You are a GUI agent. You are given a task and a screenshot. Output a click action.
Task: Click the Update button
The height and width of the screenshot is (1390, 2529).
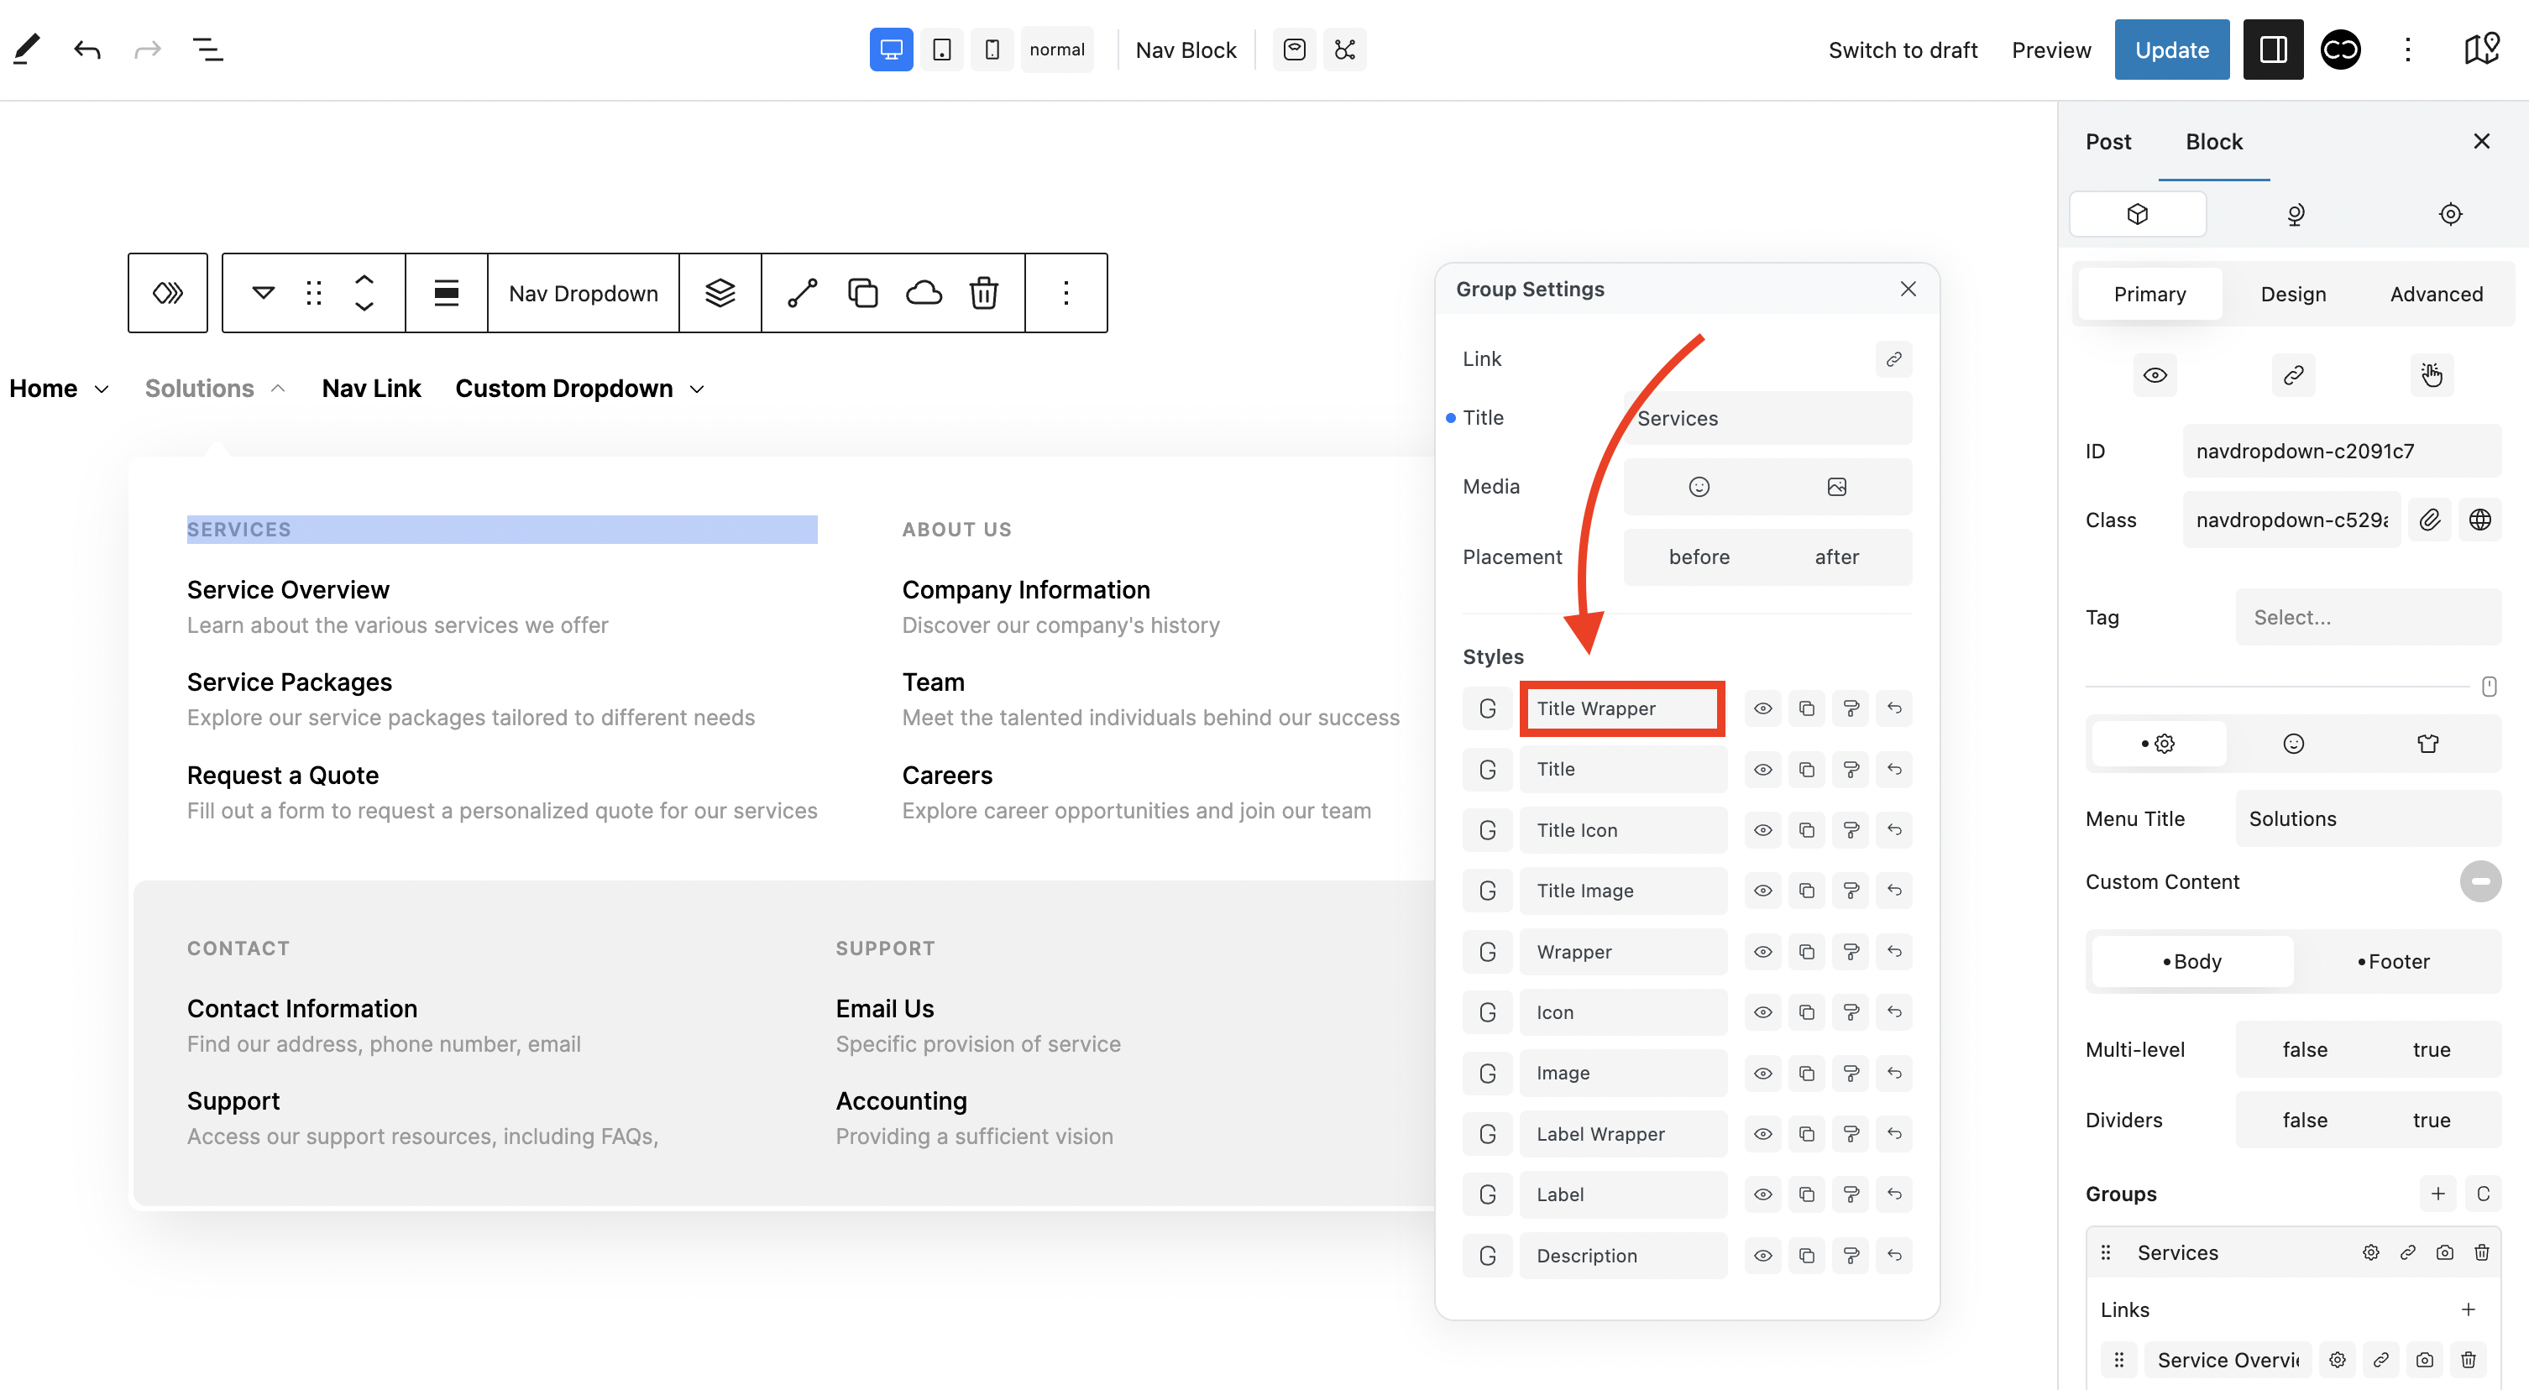(x=2170, y=49)
